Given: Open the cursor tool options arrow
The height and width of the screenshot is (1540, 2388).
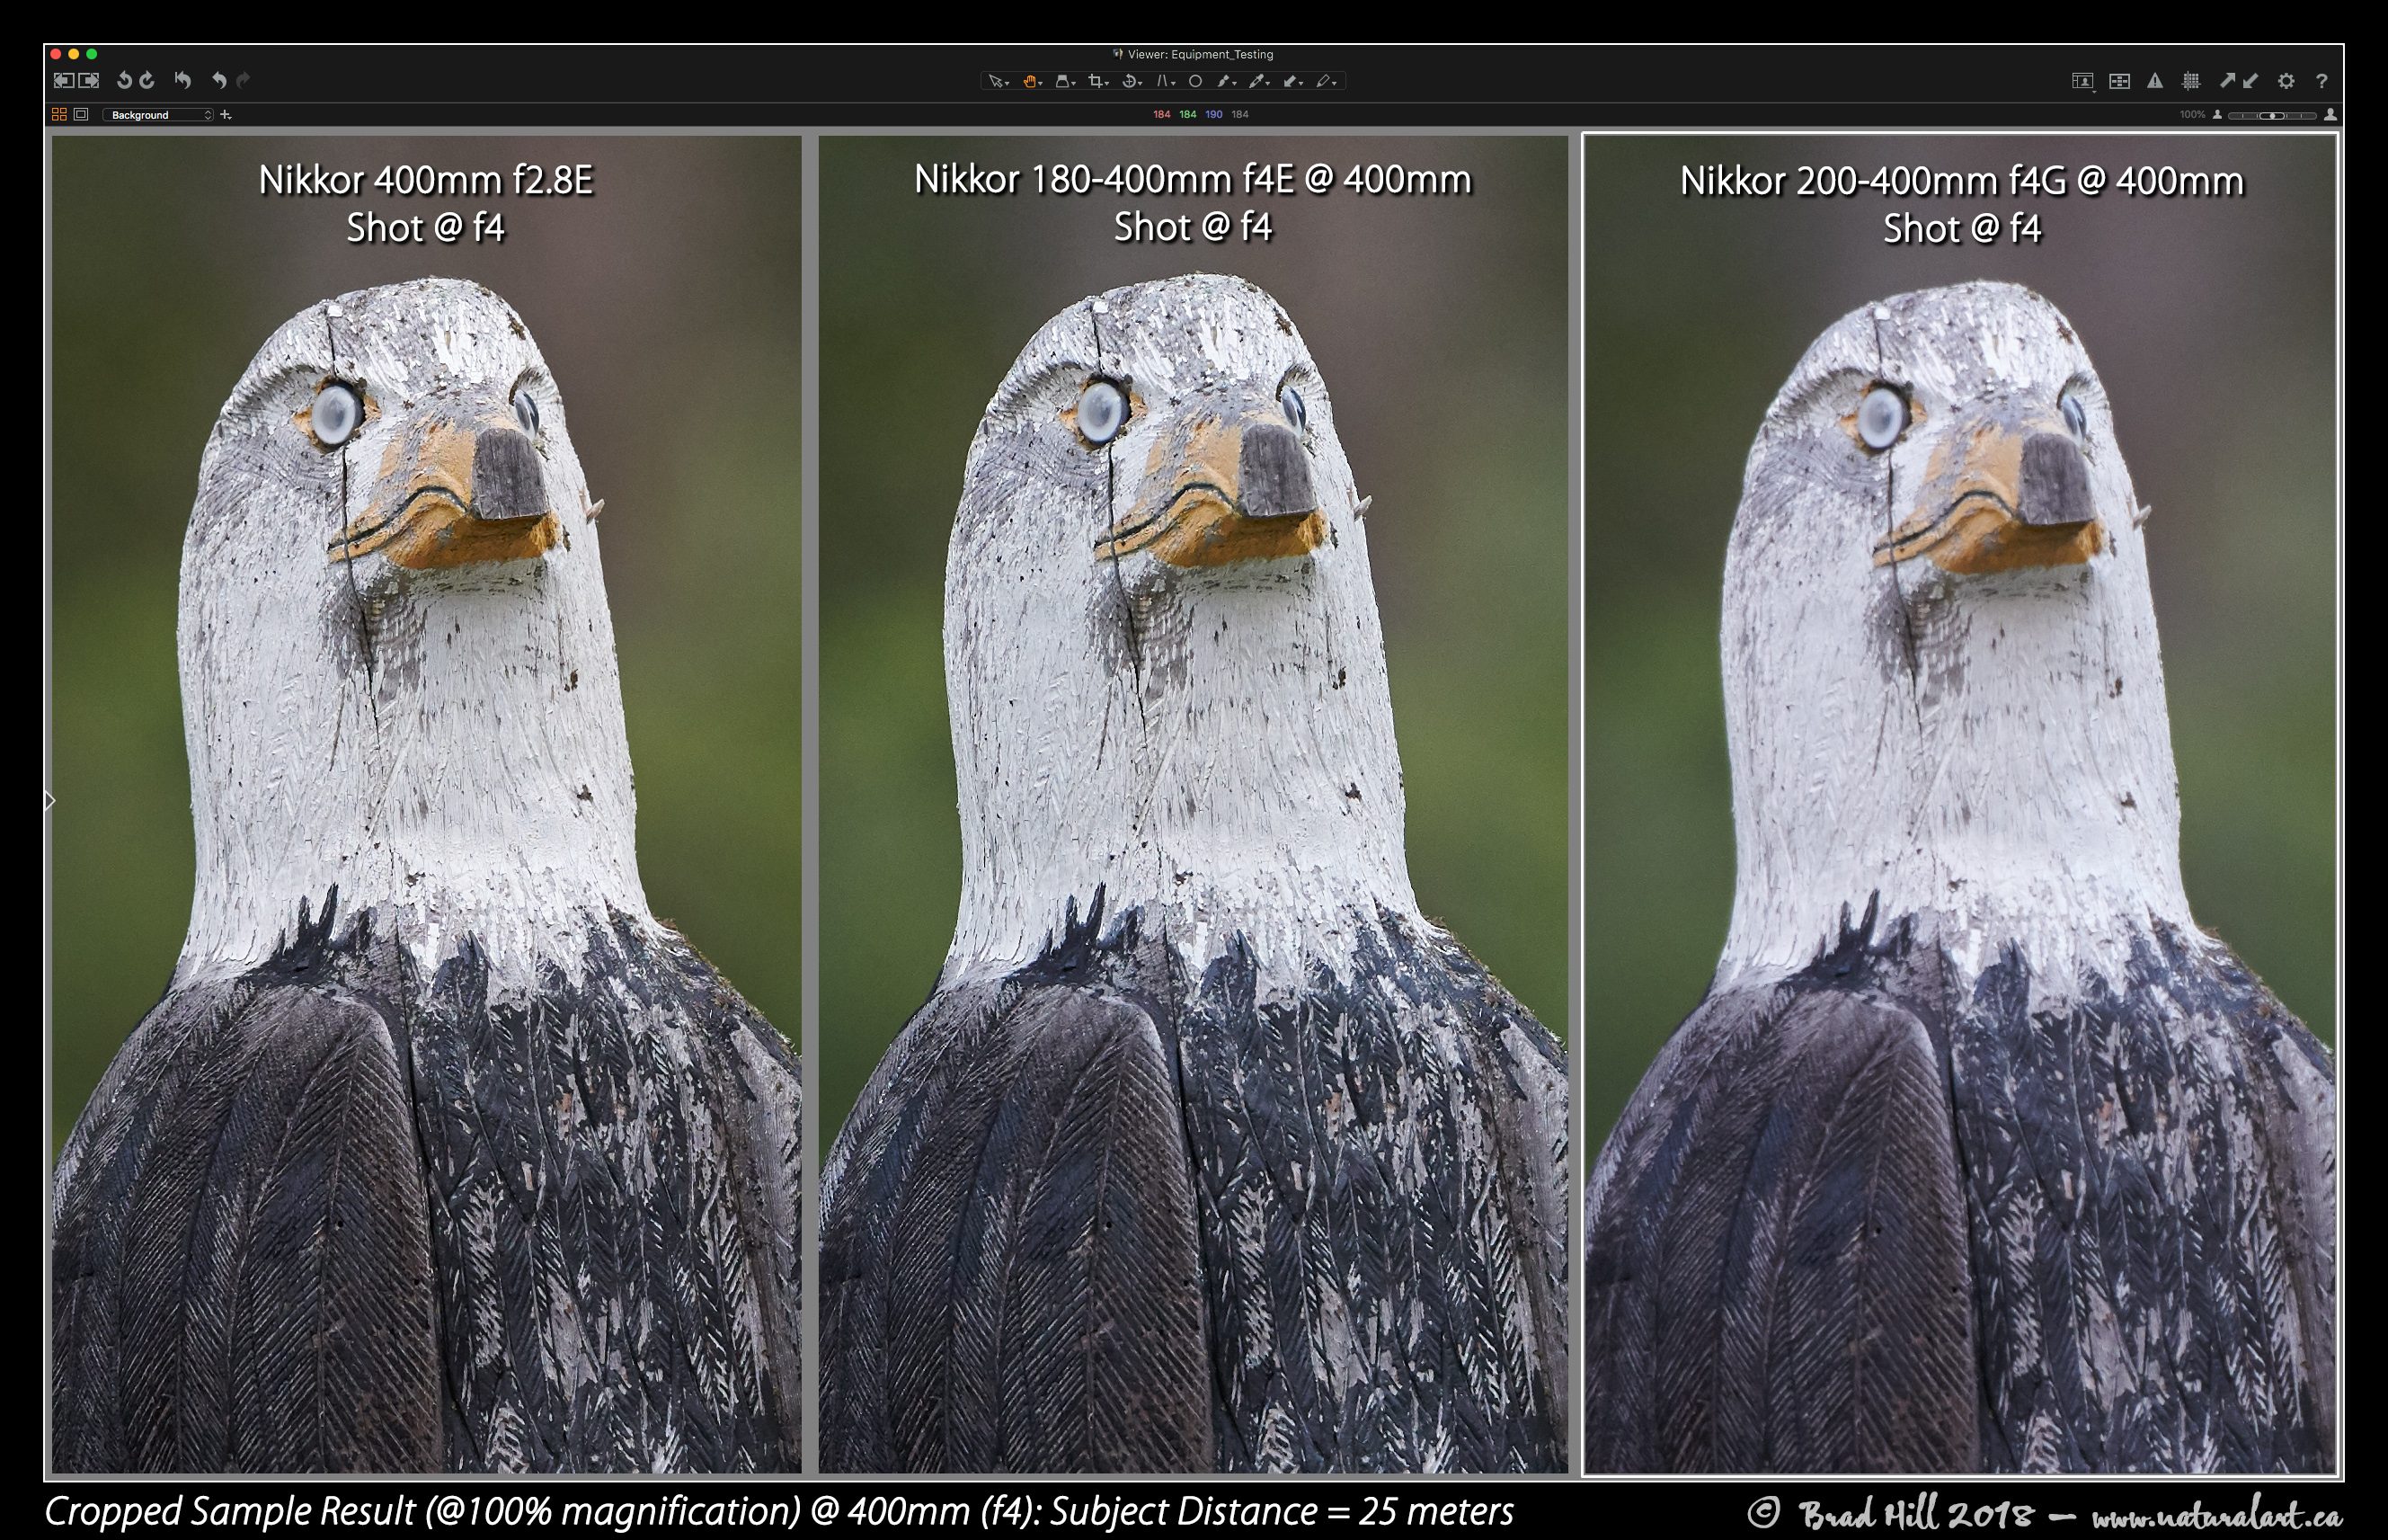Looking at the screenshot, I should [x=1008, y=84].
